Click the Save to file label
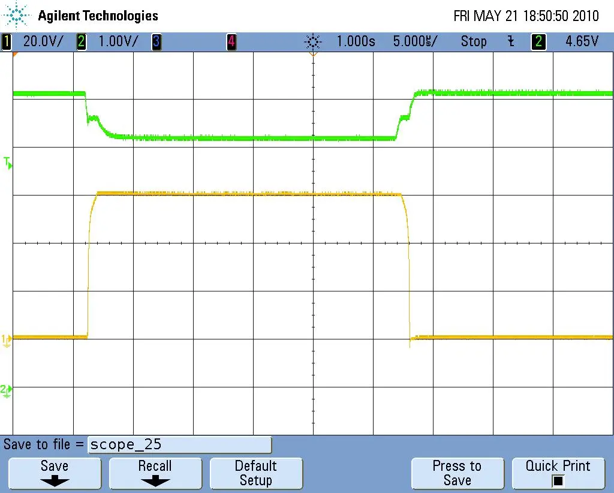Screen dimensions: 614x493 pyautogui.click(x=43, y=444)
